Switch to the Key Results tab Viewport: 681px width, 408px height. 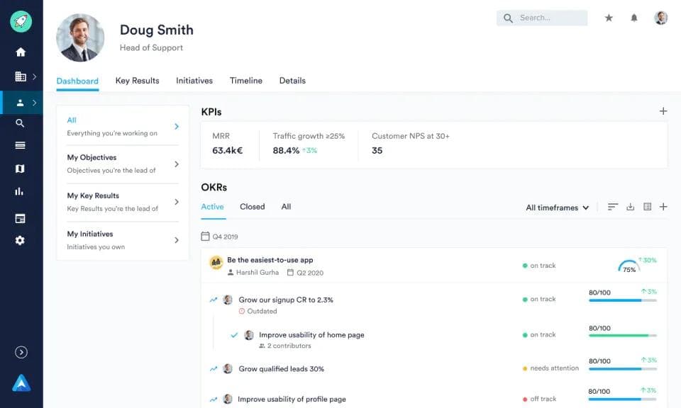point(137,81)
